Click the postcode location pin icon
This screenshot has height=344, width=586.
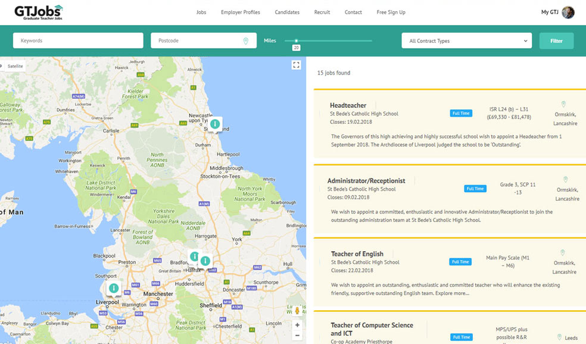tap(246, 41)
